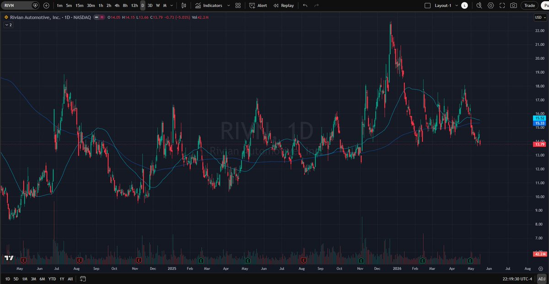The width and height of the screenshot is (549, 284).
Task: Set date range to 1D
Action: tap(7, 279)
